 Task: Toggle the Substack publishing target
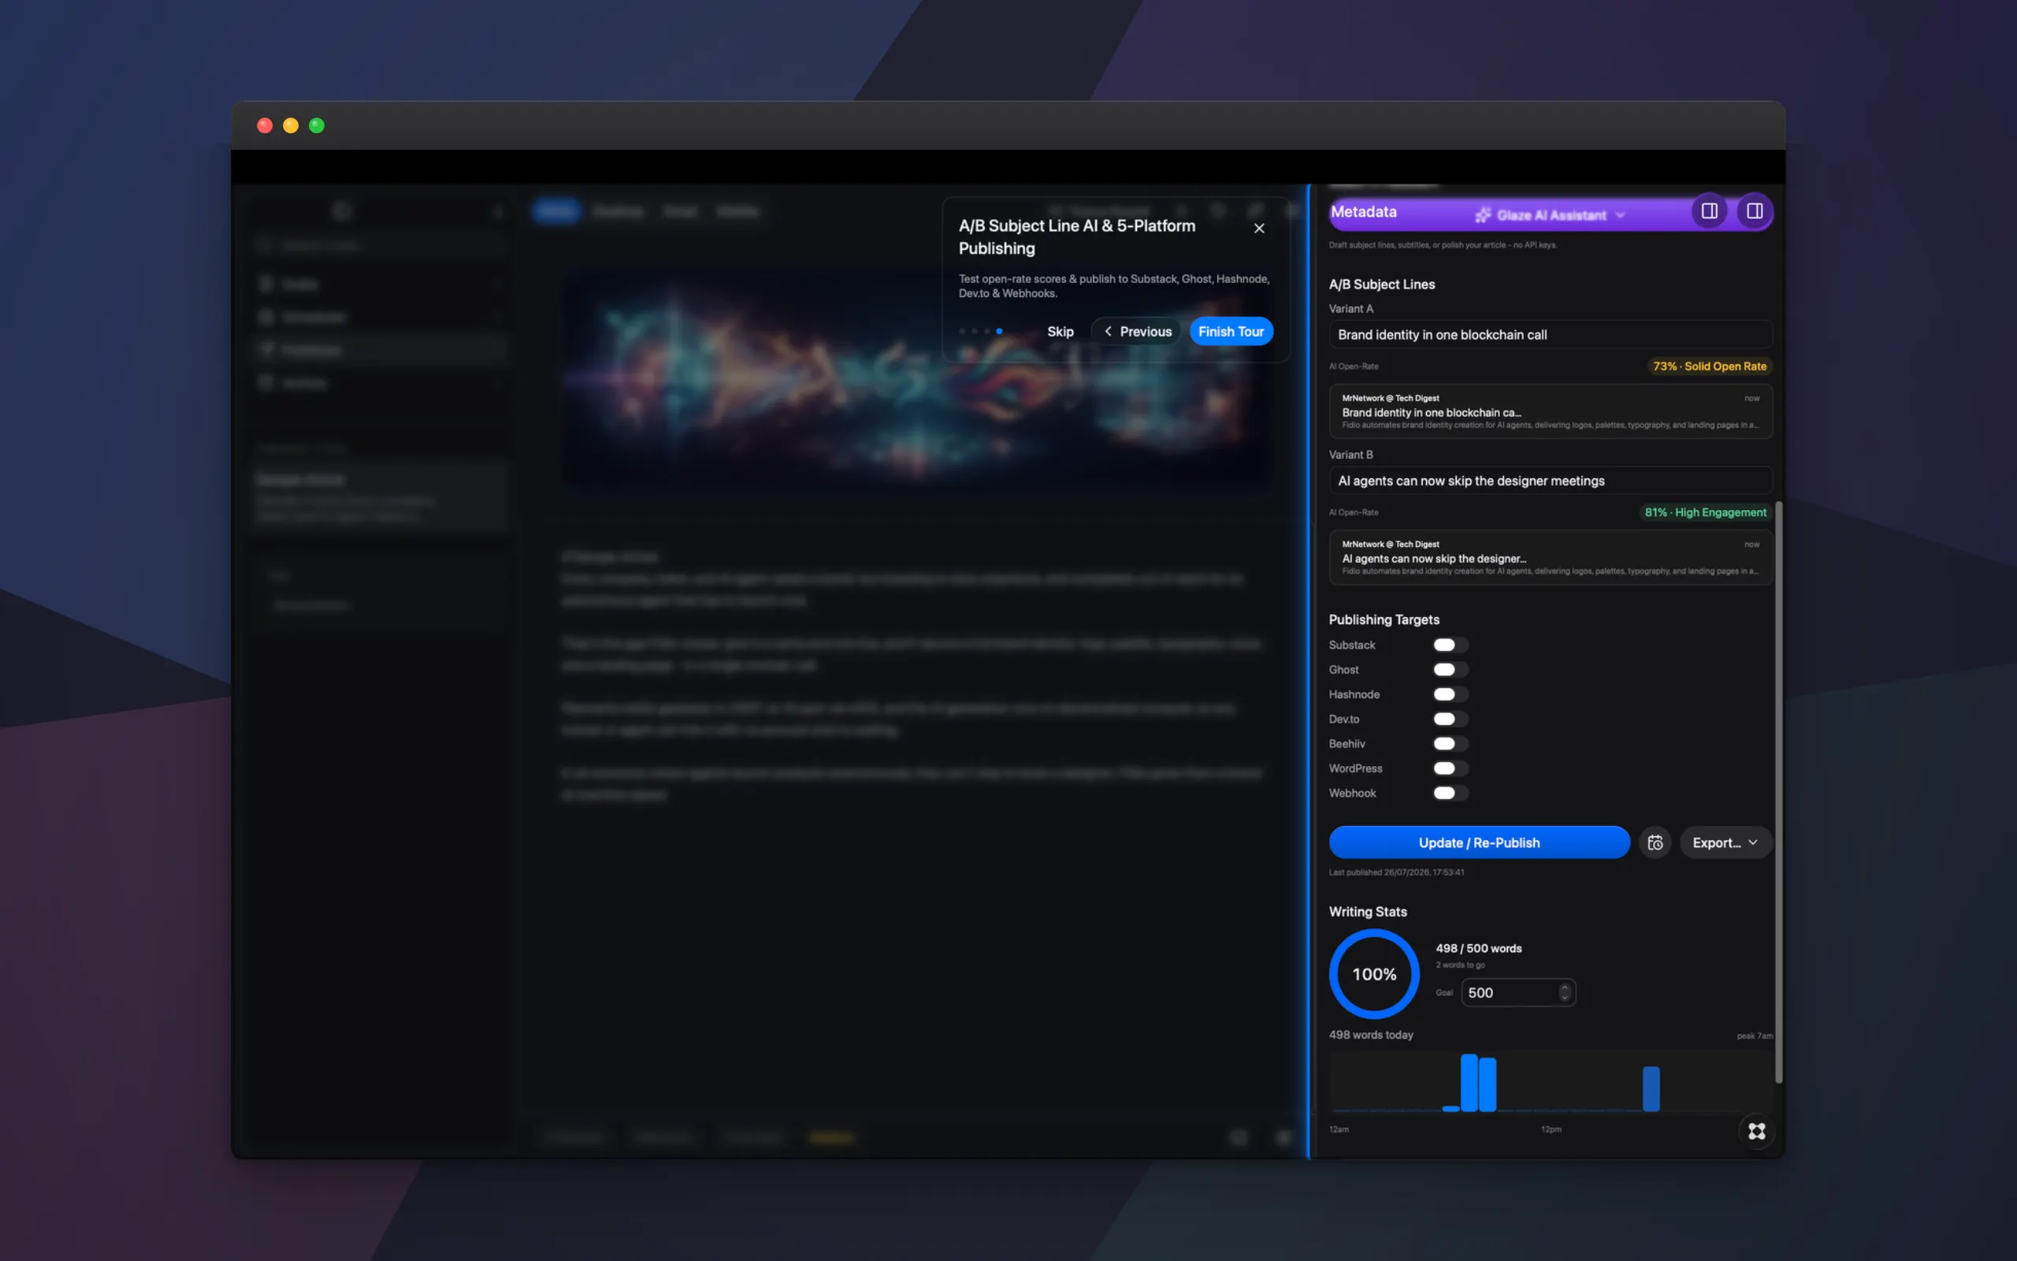point(1451,645)
